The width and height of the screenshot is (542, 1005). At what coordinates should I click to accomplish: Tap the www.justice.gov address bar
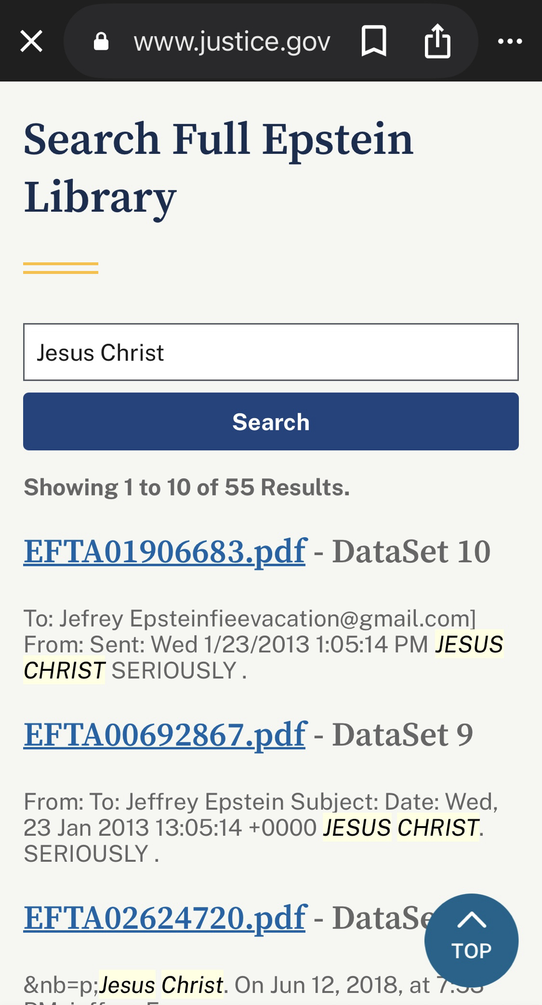(x=232, y=42)
